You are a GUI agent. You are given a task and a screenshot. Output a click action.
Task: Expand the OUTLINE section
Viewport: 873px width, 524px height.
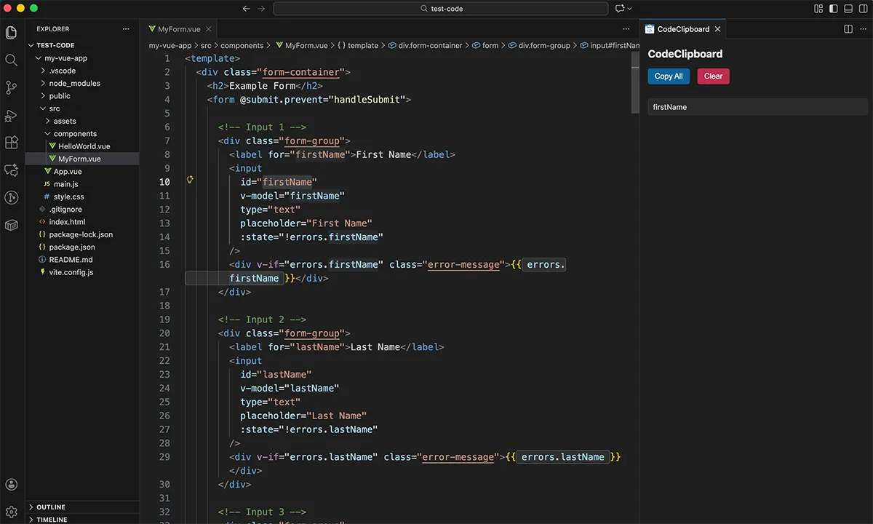coord(51,507)
